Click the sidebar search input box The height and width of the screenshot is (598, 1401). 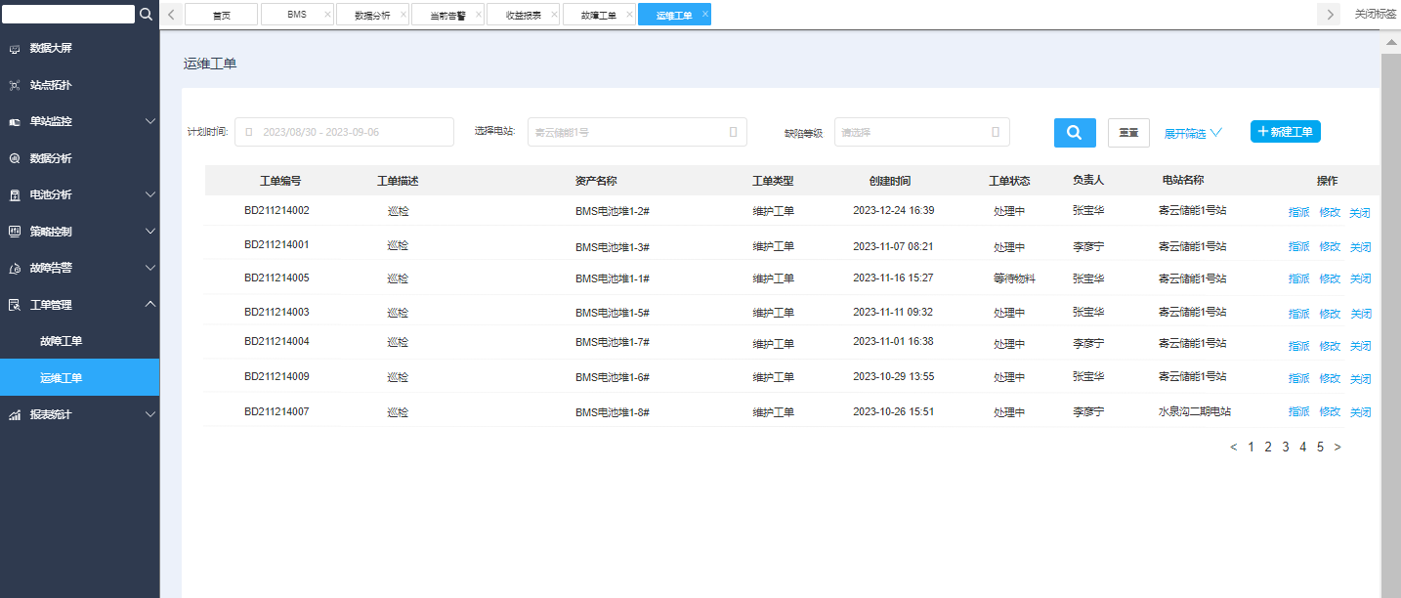[68, 14]
